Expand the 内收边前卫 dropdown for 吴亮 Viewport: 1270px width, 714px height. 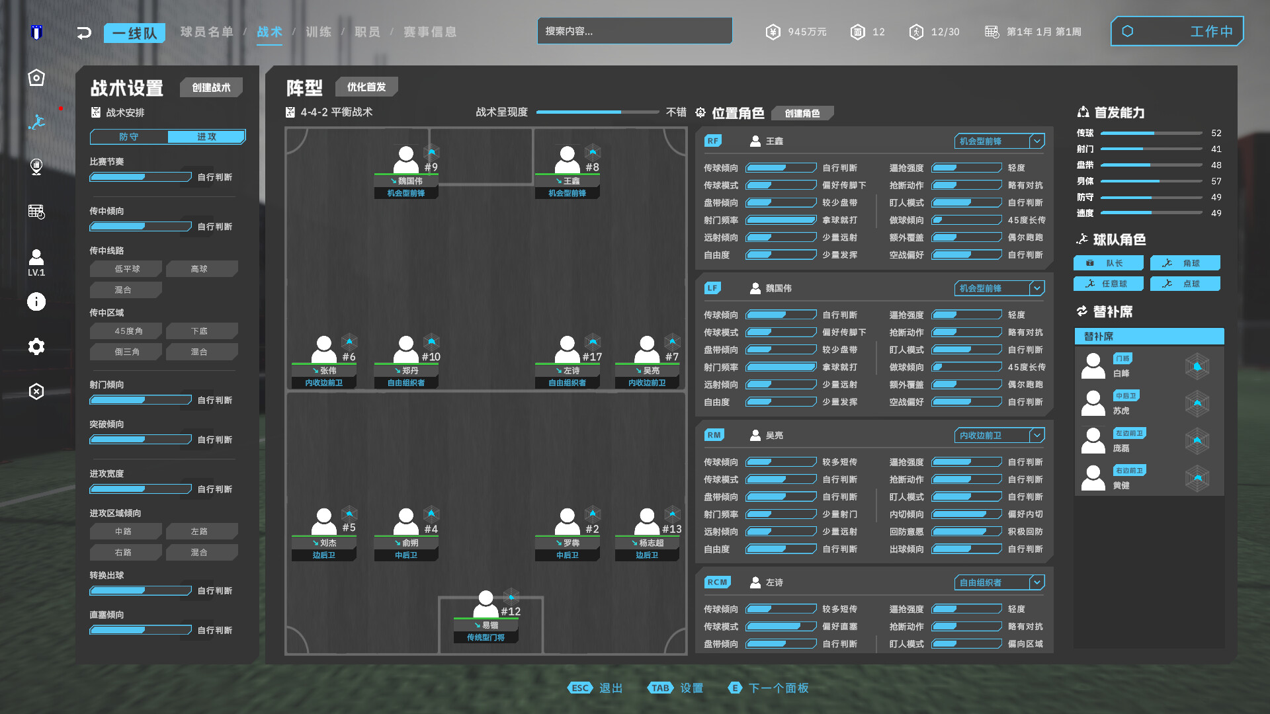[x=999, y=435]
